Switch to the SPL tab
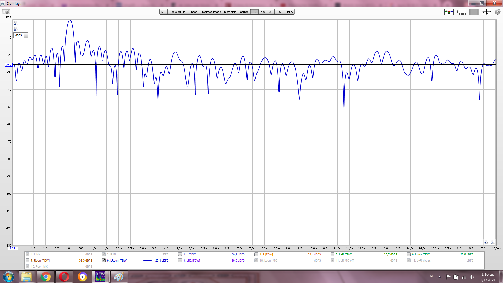Viewport: 503px width, 283px height. (163, 12)
